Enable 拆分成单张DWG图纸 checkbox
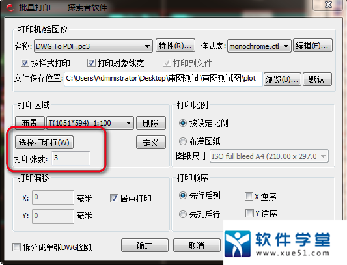 pyautogui.click(x=16, y=247)
